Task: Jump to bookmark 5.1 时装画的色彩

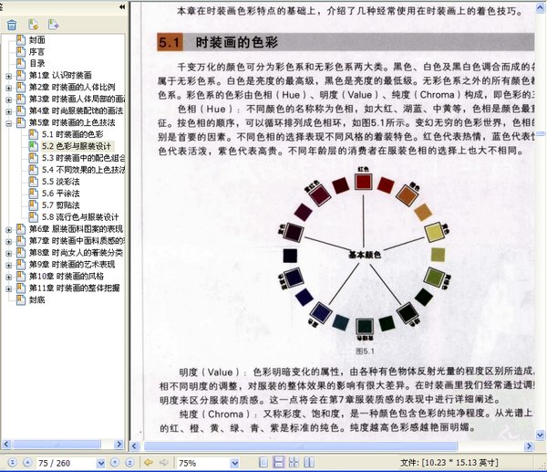Action: 73,134
